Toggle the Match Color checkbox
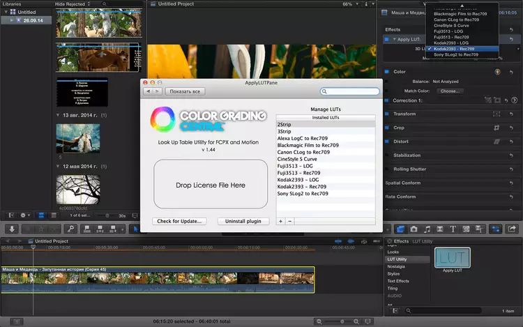 coord(387,91)
